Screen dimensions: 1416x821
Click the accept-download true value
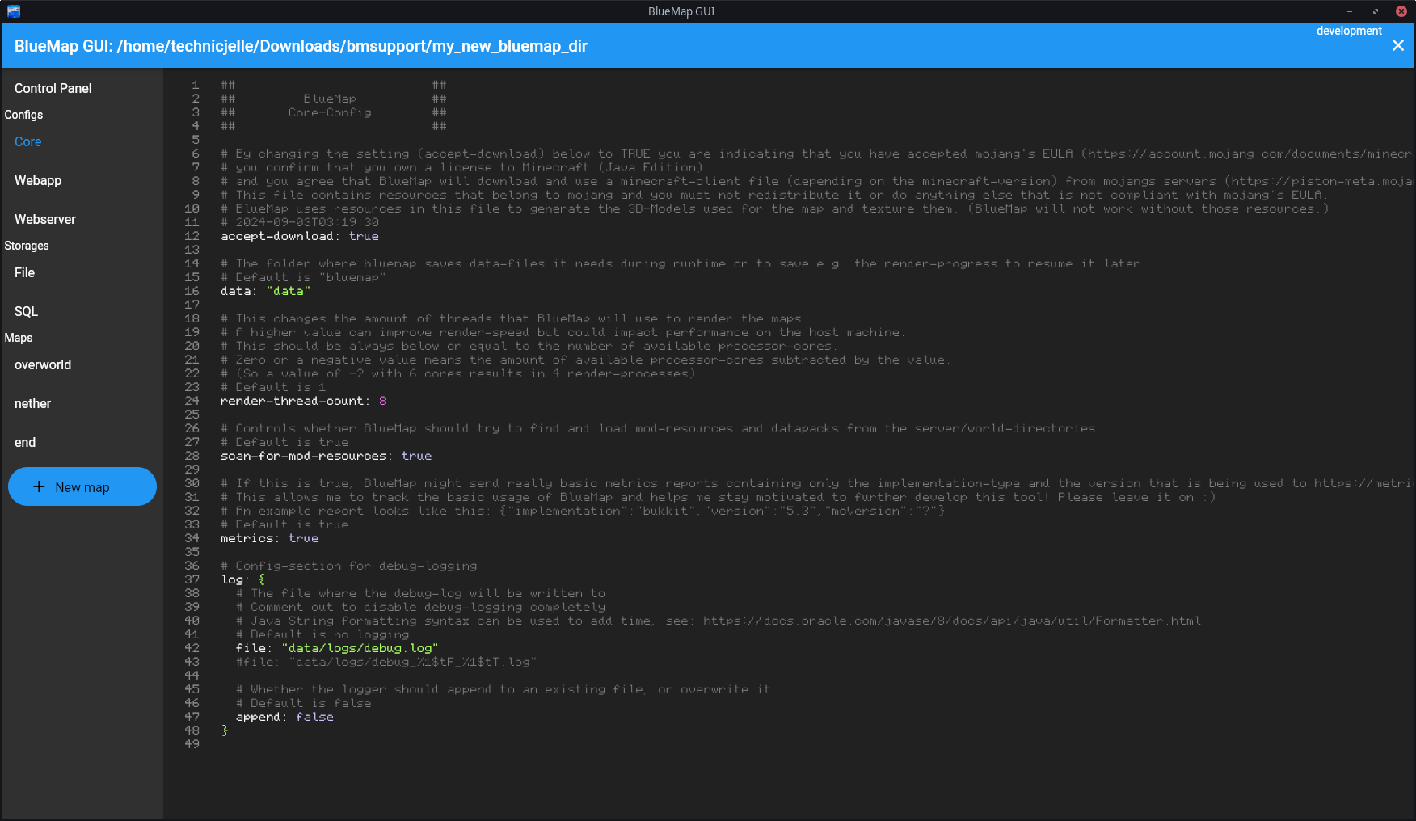364,236
